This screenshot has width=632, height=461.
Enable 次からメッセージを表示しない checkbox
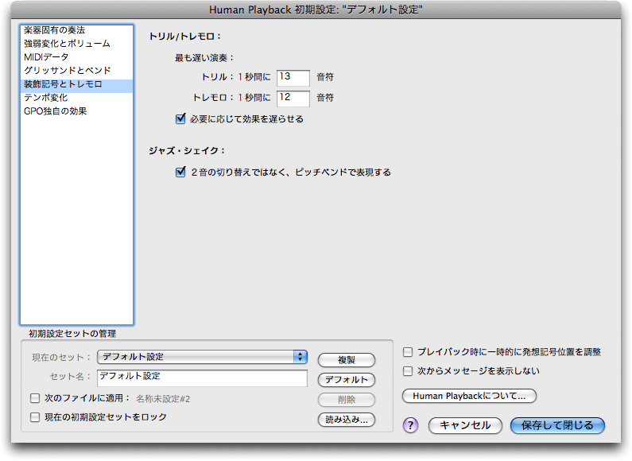point(408,371)
